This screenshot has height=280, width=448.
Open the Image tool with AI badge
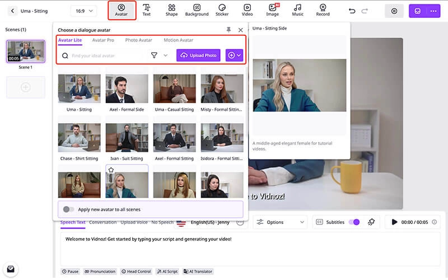coord(273,10)
